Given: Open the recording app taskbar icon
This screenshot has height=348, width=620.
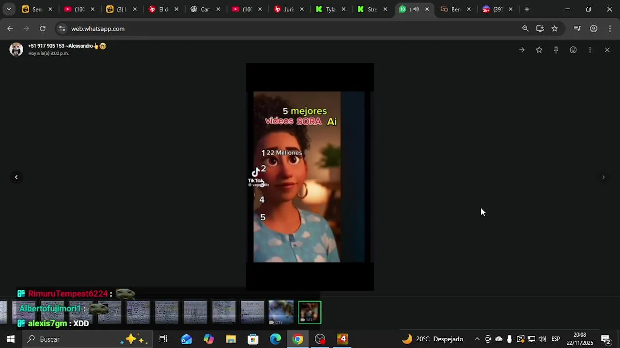Looking at the screenshot, I should click(320, 339).
